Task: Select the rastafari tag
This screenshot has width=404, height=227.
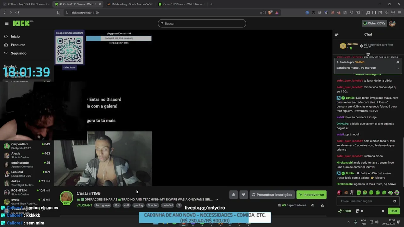Action: (167, 205)
